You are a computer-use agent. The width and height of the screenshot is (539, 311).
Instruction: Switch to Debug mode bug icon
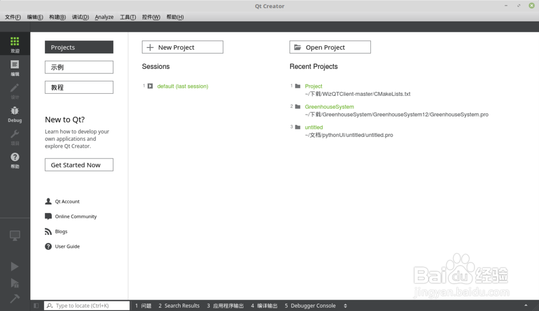(x=15, y=110)
